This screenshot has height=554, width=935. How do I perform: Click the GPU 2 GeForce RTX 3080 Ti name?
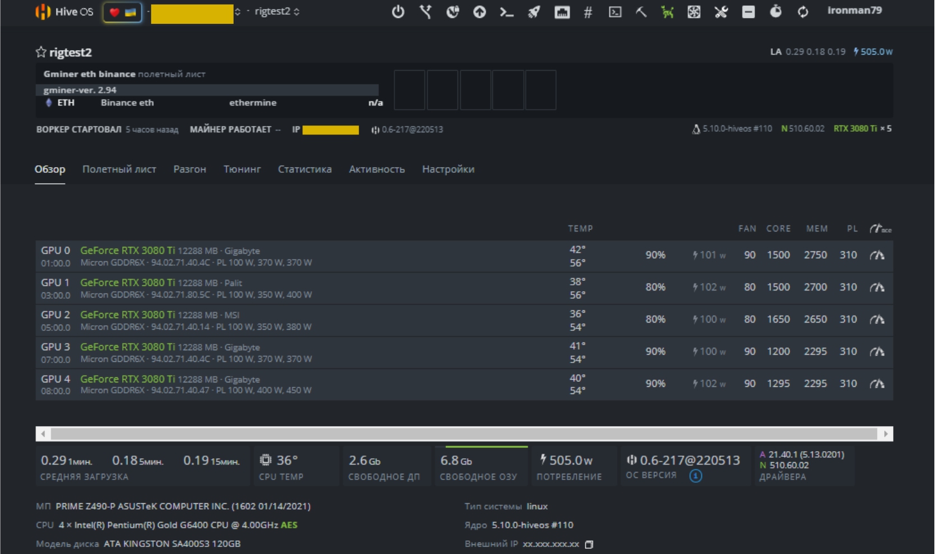(x=127, y=315)
